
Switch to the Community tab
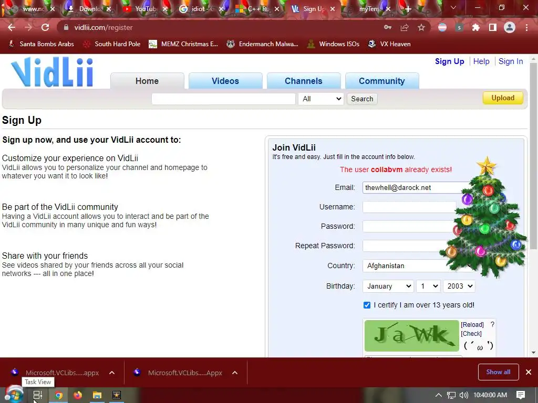[382, 81]
